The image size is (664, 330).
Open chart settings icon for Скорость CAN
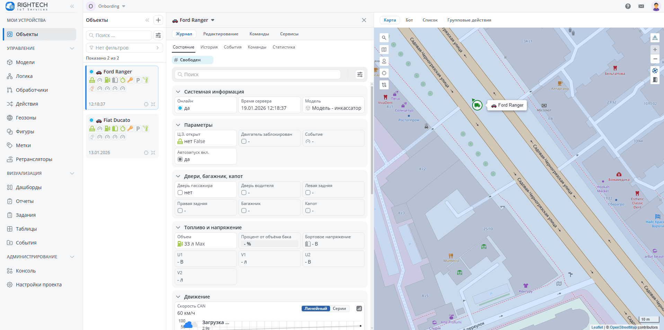coord(359,309)
